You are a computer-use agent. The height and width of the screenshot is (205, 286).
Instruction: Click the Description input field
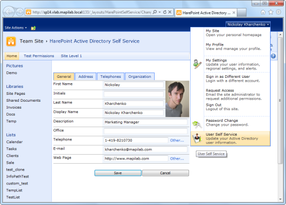click(146, 122)
